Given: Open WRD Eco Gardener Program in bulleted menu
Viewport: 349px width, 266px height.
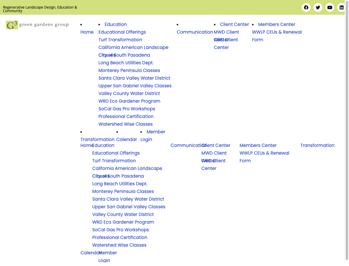Looking at the screenshot, I should pos(129,101).
